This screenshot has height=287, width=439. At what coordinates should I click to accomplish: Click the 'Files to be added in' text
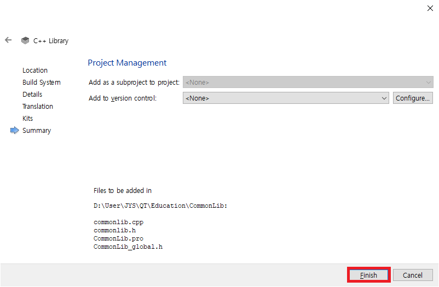[123, 190]
